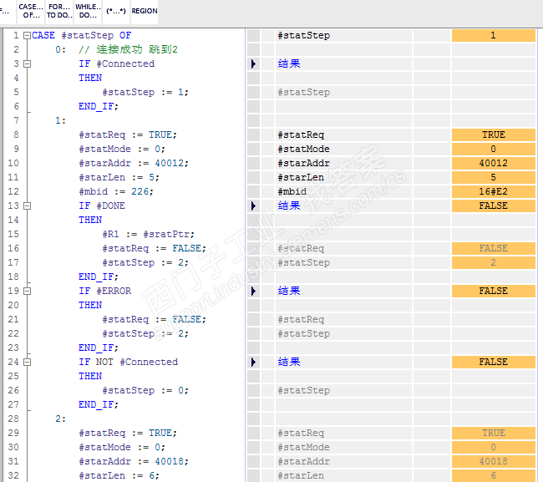Click the comment text after case '0:'

[128, 49]
